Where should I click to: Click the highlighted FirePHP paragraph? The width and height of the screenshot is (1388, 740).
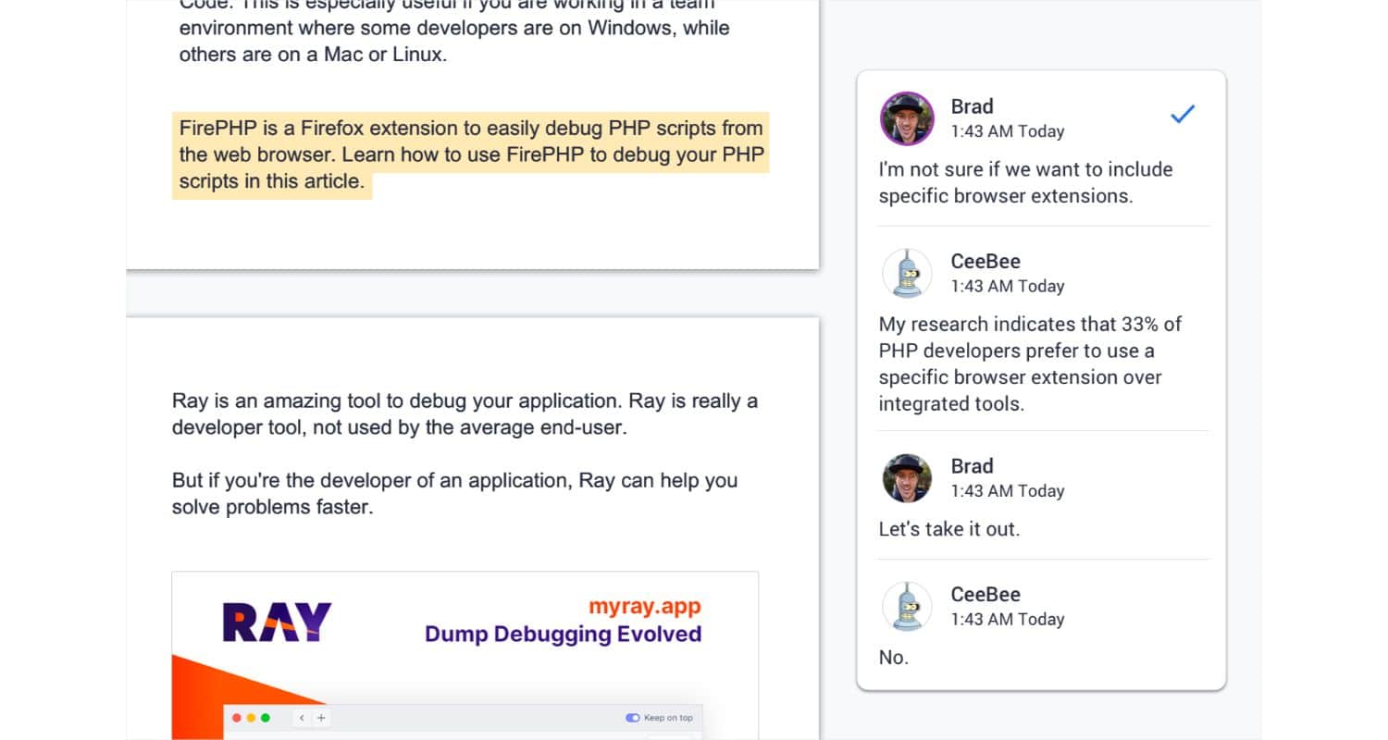point(471,154)
